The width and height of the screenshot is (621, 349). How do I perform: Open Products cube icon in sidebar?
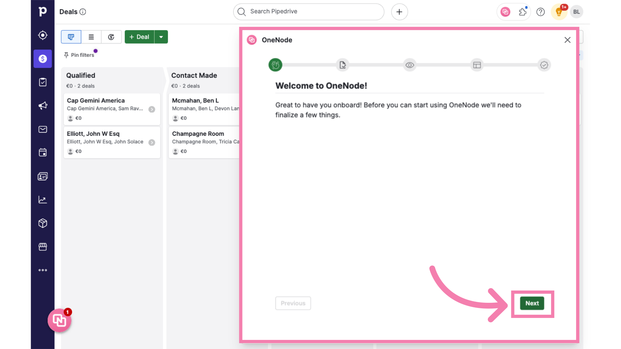click(x=43, y=223)
